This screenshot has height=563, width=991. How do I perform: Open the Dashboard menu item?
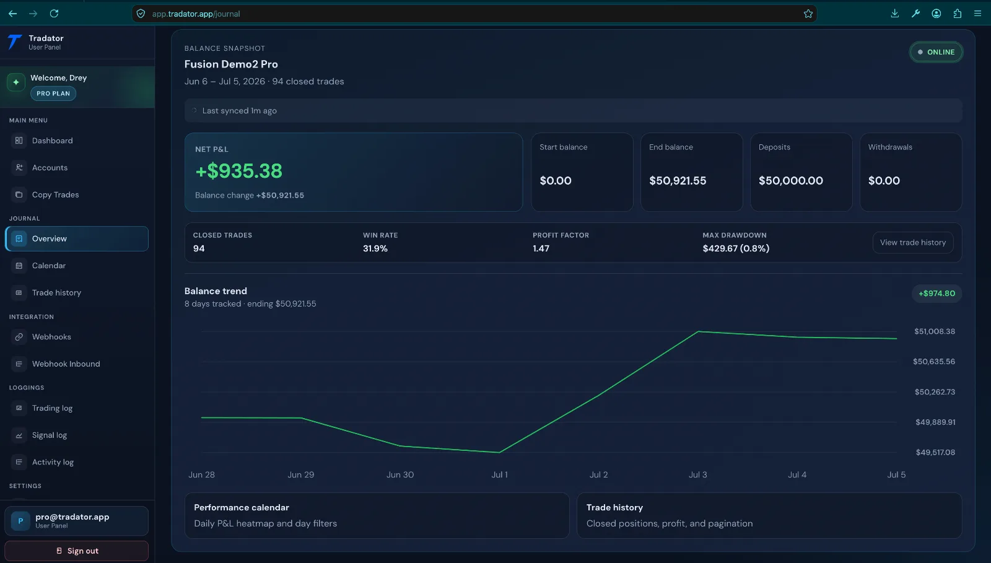point(77,141)
